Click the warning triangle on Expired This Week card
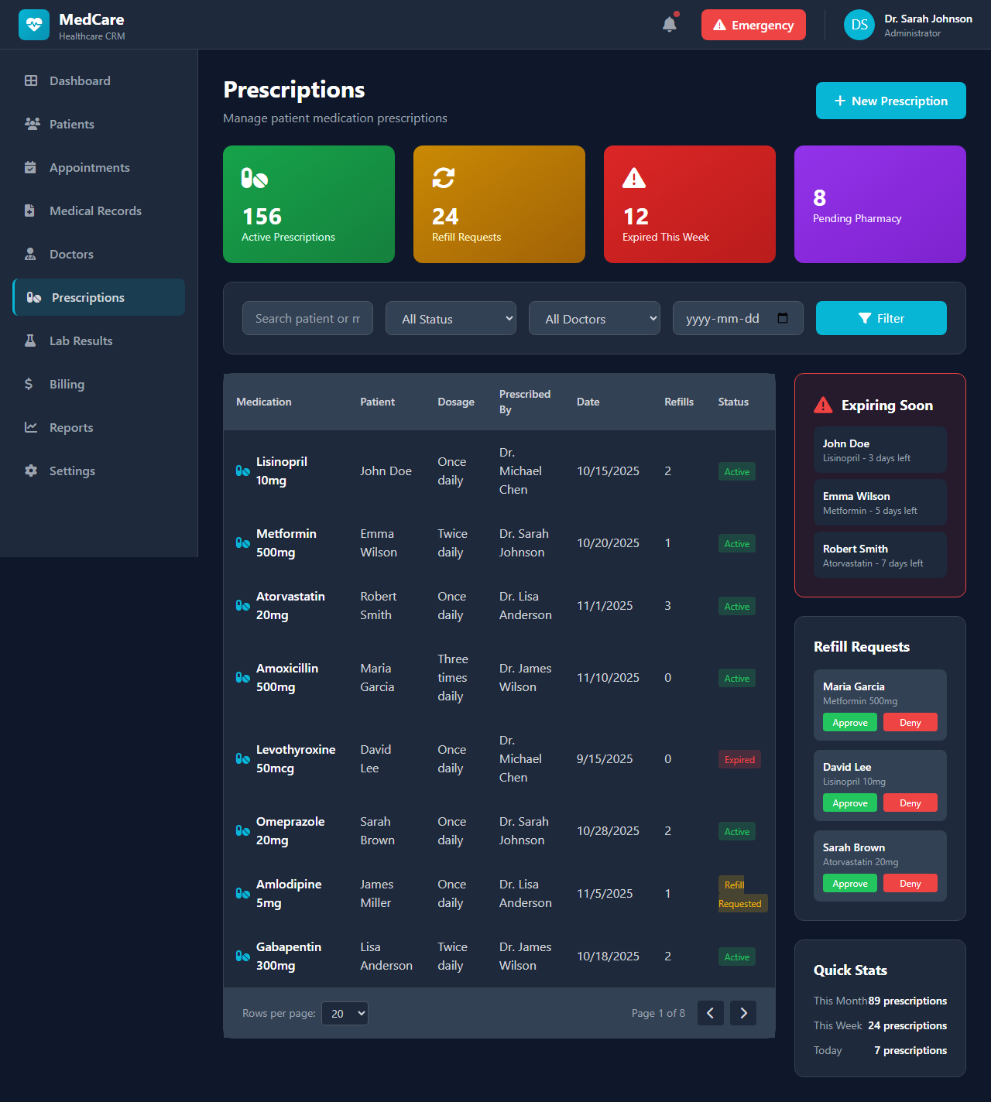Image resolution: width=991 pixels, height=1102 pixels. click(x=634, y=178)
